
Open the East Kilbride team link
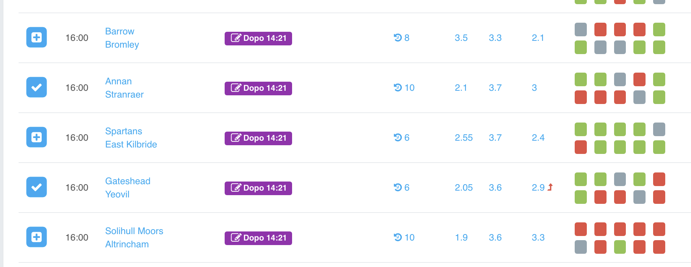tap(131, 144)
